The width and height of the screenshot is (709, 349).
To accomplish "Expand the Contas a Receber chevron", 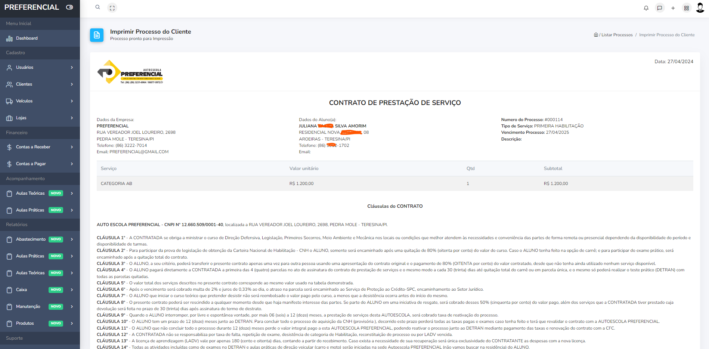I will click(72, 147).
